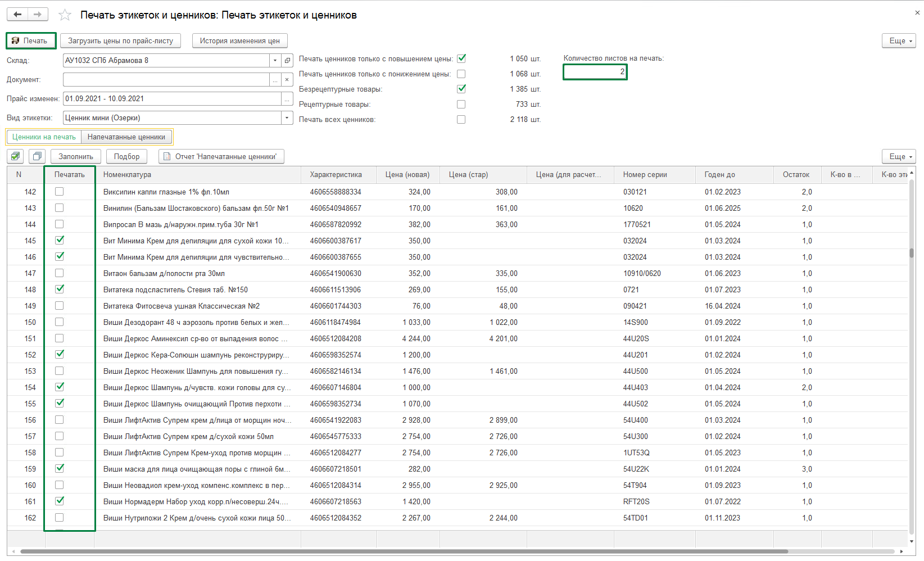Screen dimensions: 924x561
Task: Expand the top-right Еще menu
Action: point(899,40)
